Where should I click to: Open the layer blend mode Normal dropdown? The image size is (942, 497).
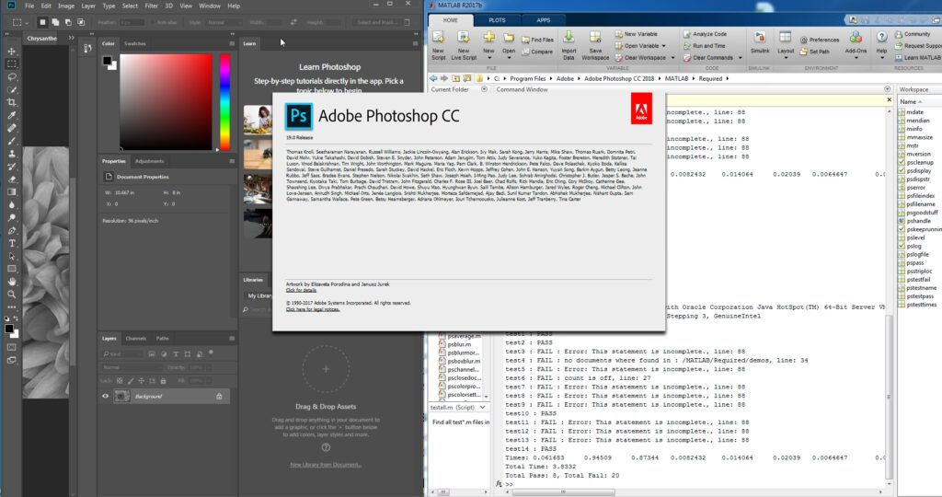(130, 365)
